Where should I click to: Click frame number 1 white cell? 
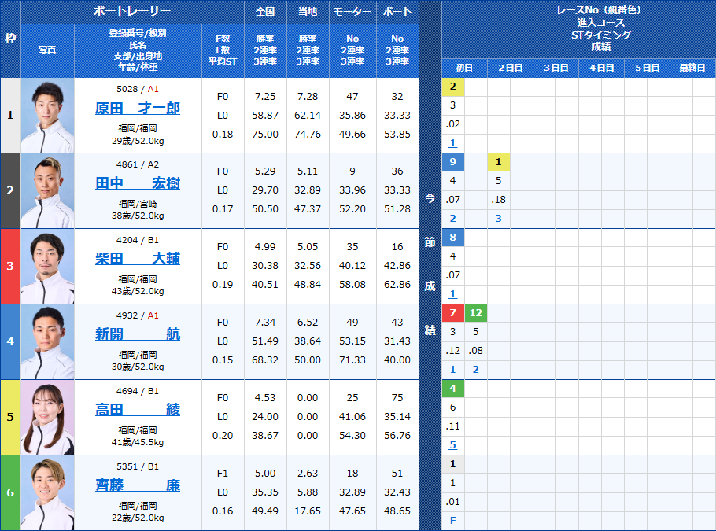[10, 116]
